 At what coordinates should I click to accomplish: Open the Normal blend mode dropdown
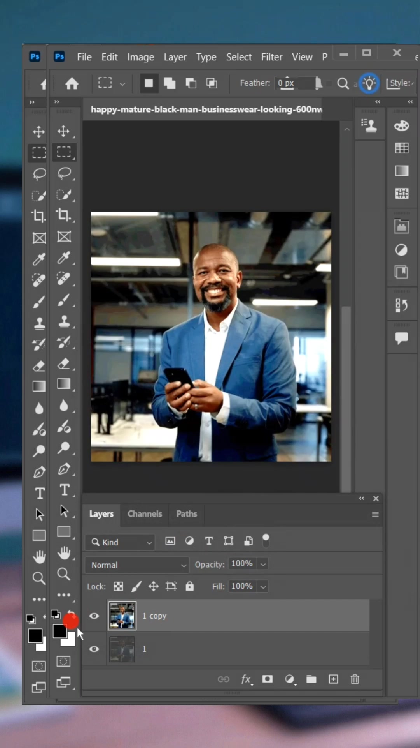(137, 565)
